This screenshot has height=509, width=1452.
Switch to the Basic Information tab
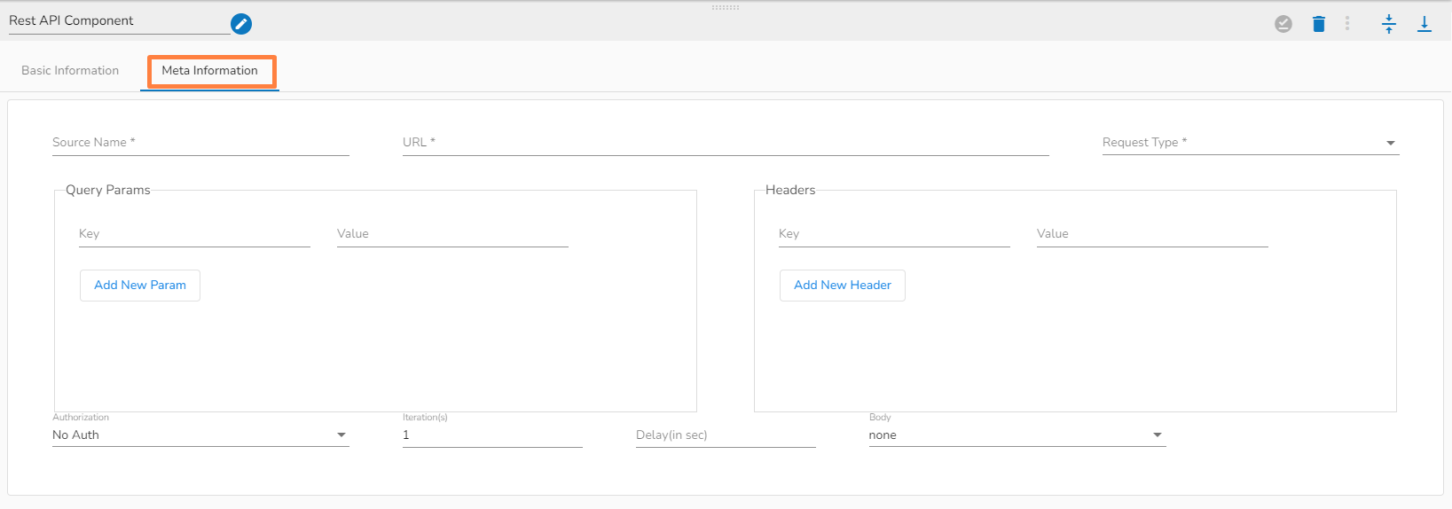tap(70, 71)
